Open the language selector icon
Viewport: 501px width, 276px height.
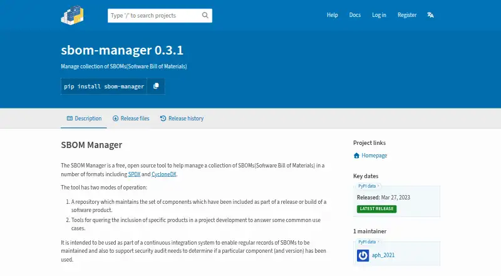tap(430, 15)
